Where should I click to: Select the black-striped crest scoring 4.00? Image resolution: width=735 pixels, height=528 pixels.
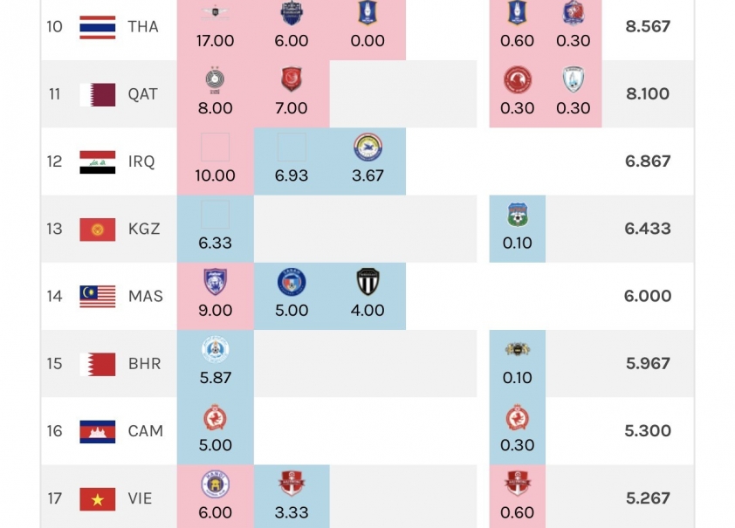click(367, 282)
